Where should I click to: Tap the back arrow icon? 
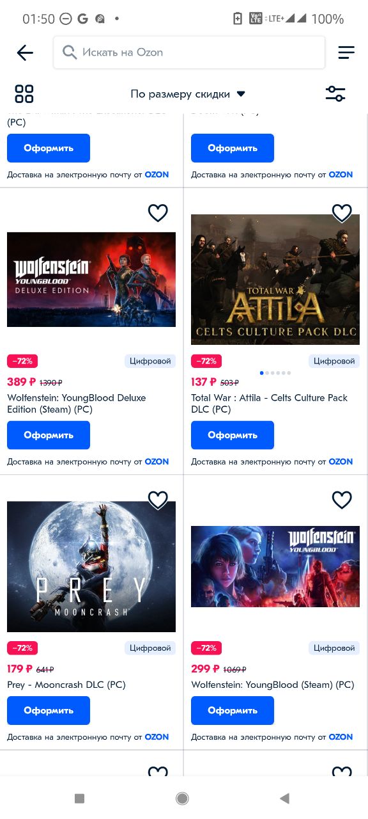(25, 52)
